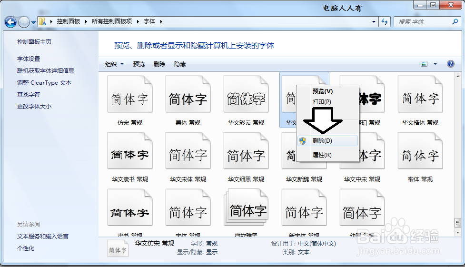Open the view options dropdown arrow
465x267 pixels.
click(x=435, y=64)
